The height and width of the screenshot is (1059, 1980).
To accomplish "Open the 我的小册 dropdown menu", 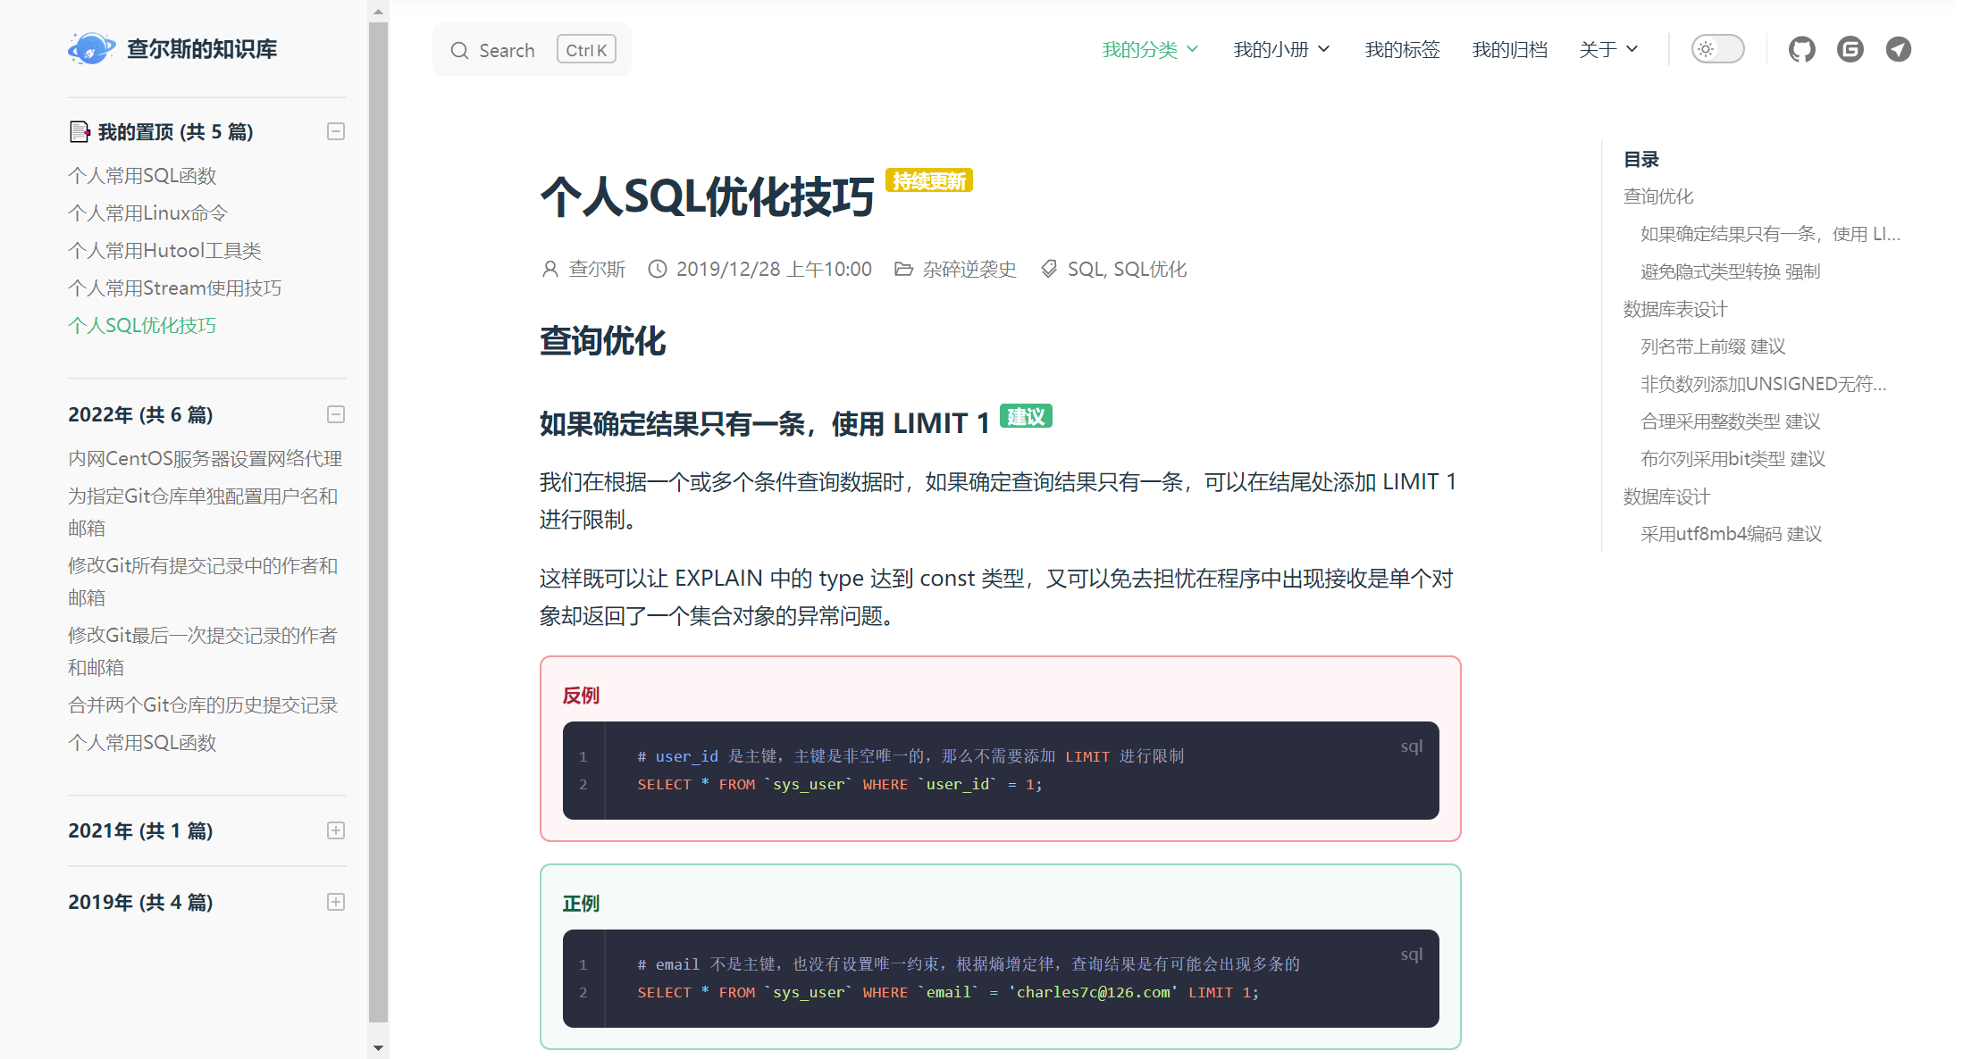I will click(1280, 49).
